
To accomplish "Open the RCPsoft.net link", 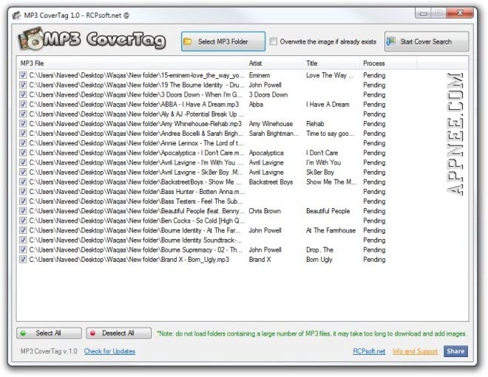I will [369, 351].
